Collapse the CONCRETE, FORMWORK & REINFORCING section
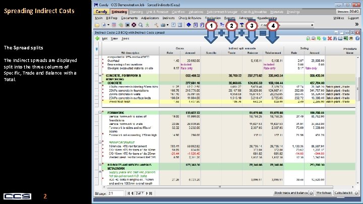This screenshot has width=363, height=204. (x=100, y=76)
